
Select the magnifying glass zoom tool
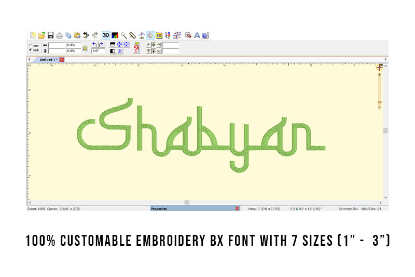(123, 35)
